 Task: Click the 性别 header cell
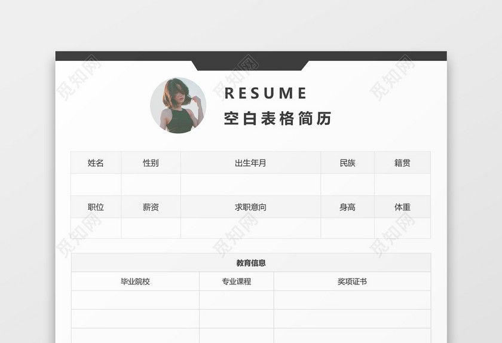(151, 163)
